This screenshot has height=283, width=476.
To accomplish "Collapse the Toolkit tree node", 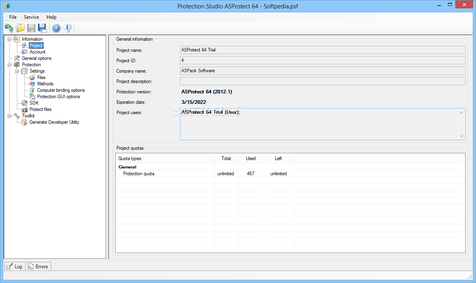I will [10, 116].
